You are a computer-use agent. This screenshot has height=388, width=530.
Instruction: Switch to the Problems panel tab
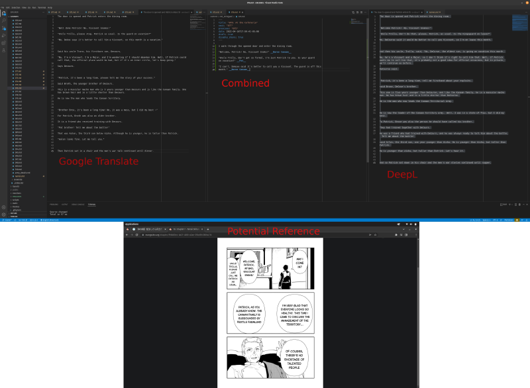pyautogui.click(x=54, y=205)
